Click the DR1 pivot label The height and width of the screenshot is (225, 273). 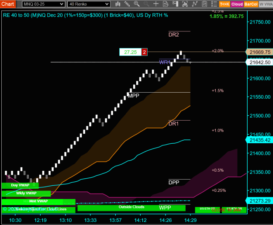[173, 124]
